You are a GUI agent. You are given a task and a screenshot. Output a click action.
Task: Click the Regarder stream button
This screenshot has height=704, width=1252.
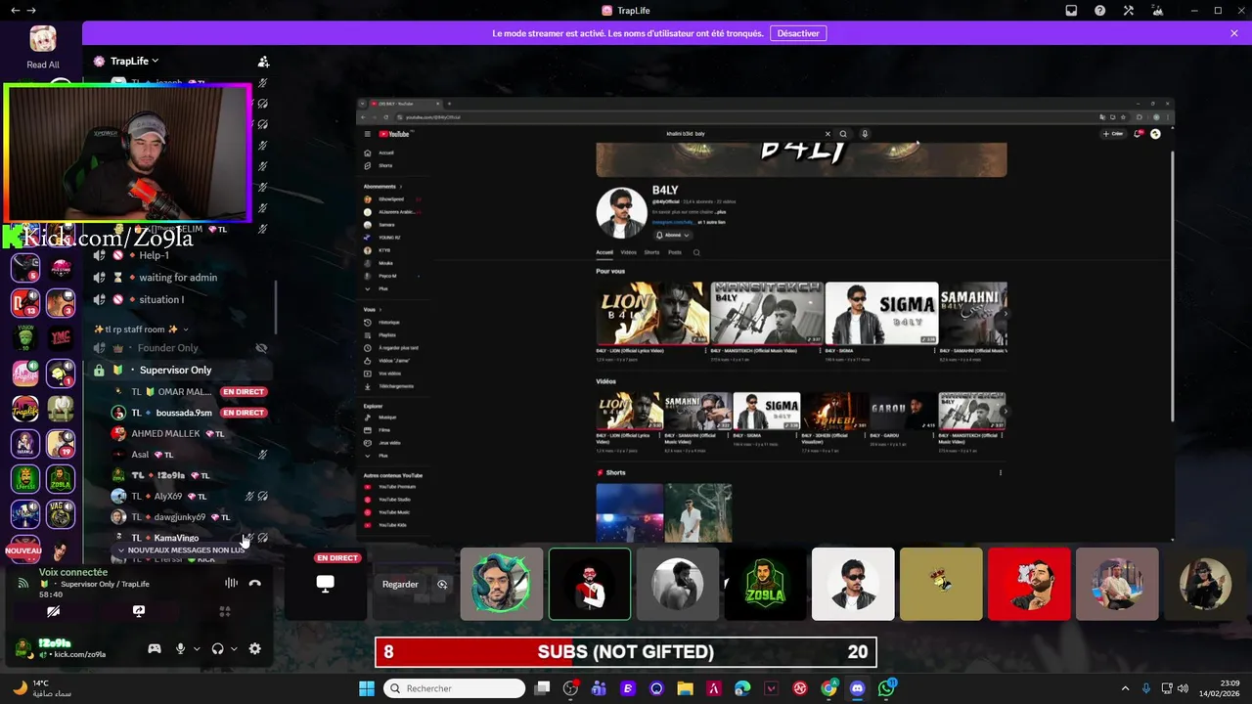pyautogui.click(x=400, y=585)
